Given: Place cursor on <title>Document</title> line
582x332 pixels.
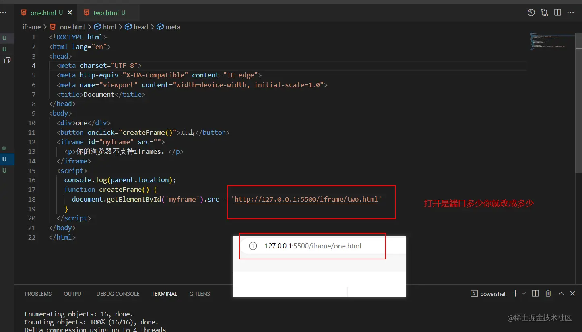Looking at the screenshot, I should (101, 94).
